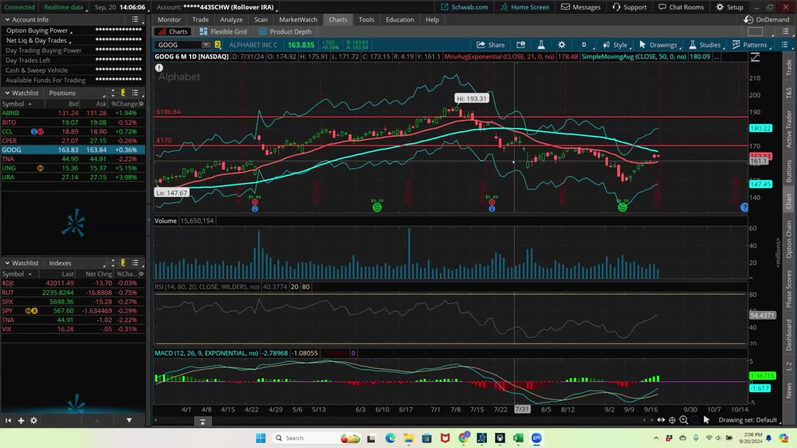Click the yellow symbol link number 2
Viewport: 797px width, 448px height.
[x=217, y=45]
